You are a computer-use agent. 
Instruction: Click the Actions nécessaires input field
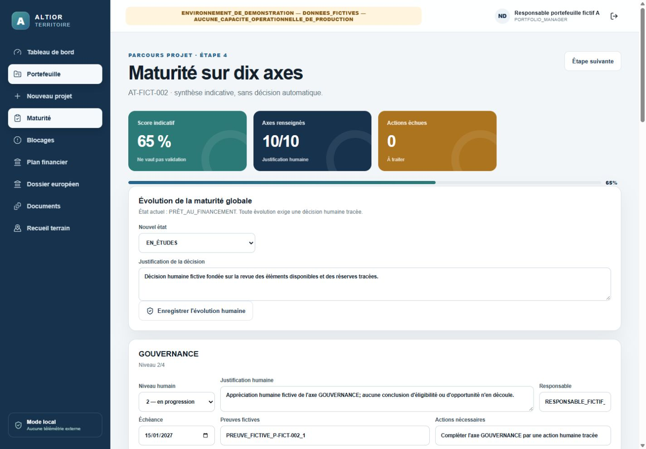coord(523,435)
